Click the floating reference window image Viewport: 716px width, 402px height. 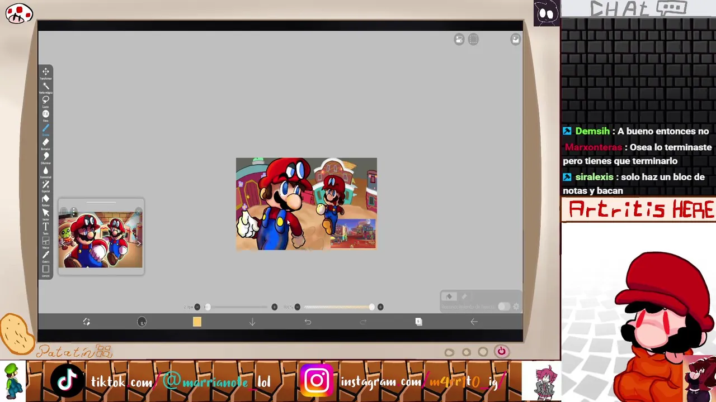tap(101, 241)
